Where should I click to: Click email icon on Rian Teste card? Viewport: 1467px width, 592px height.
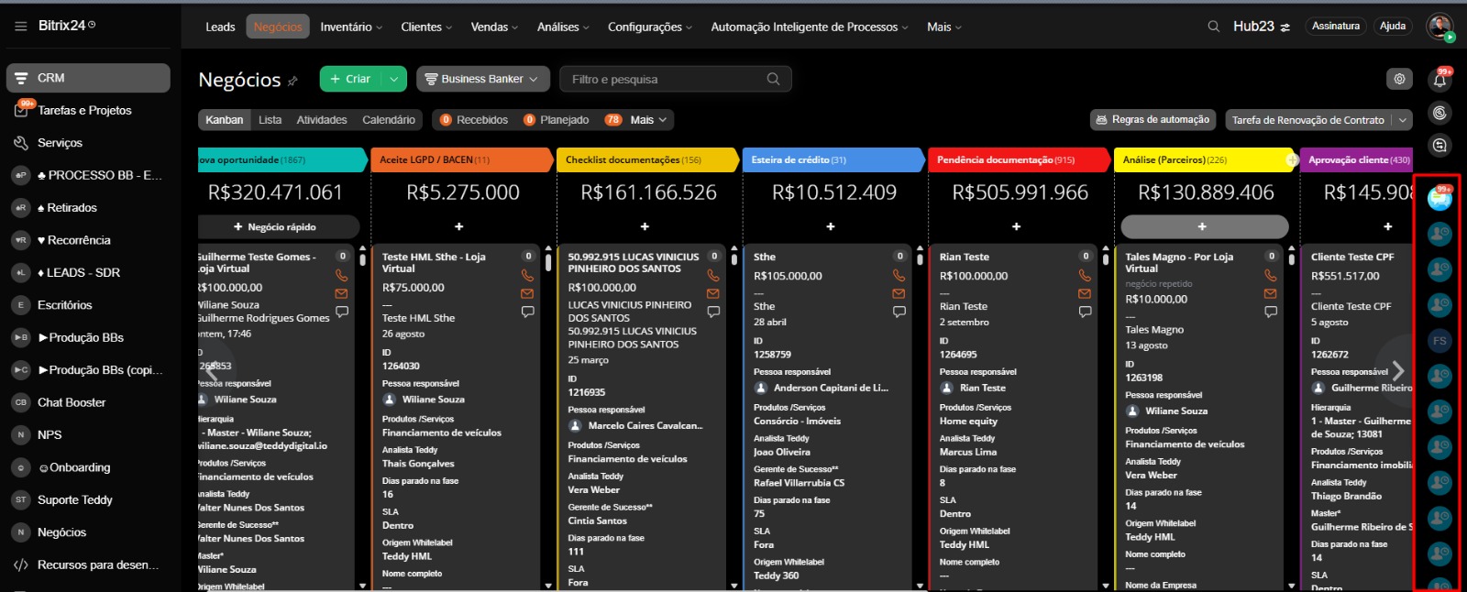coord(1085,293)
